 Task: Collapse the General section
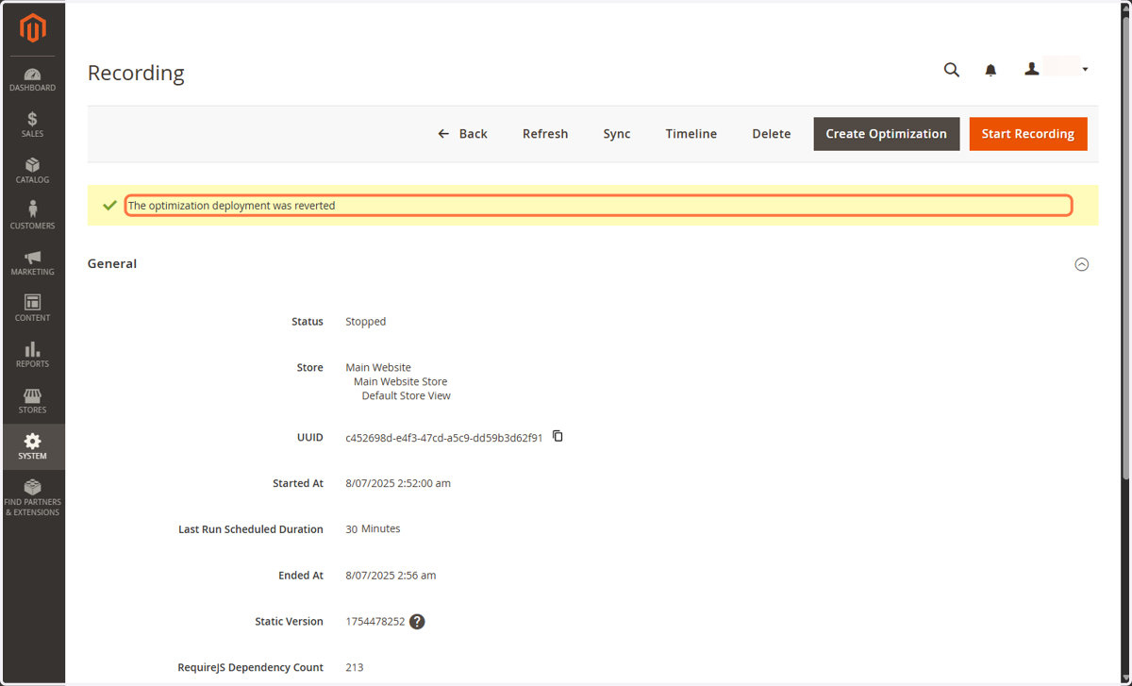[1082, 264]
